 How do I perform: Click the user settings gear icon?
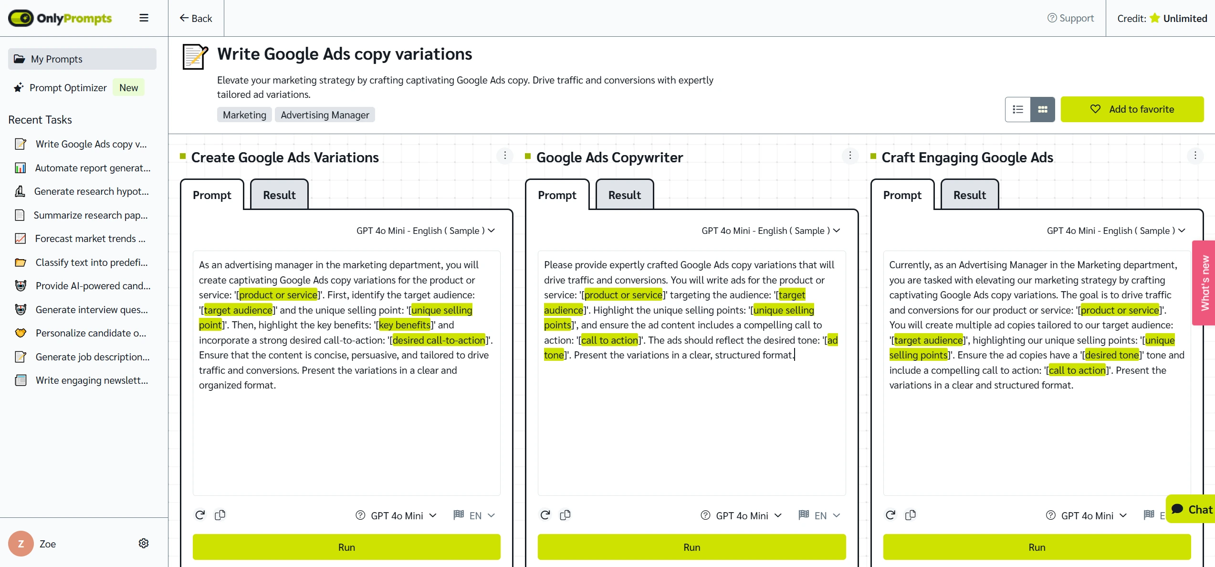pyautogui.click(x=144, y=544)
